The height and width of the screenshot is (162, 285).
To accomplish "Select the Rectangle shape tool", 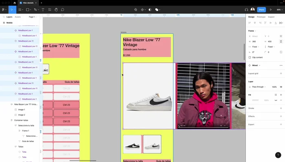I will [x=28, y=10].
